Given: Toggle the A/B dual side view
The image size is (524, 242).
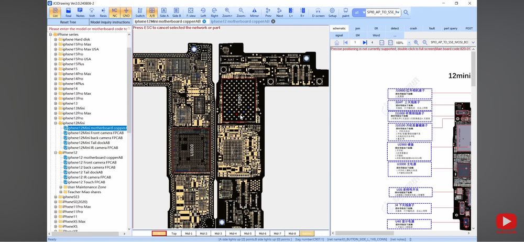Looking at the screenshot, I should (152, 13).
